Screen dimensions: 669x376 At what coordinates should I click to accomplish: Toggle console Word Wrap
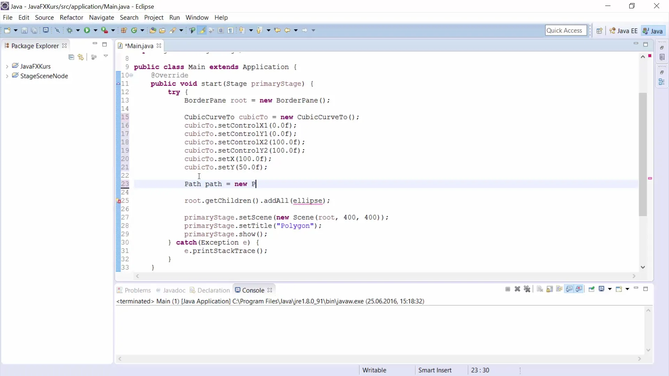point(559,289)
